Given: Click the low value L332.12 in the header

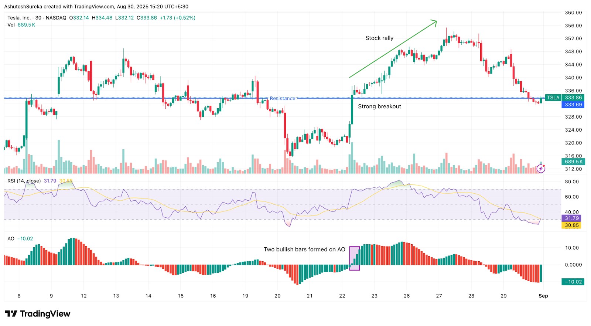Looking at the screenshot, I should [124, 18].
